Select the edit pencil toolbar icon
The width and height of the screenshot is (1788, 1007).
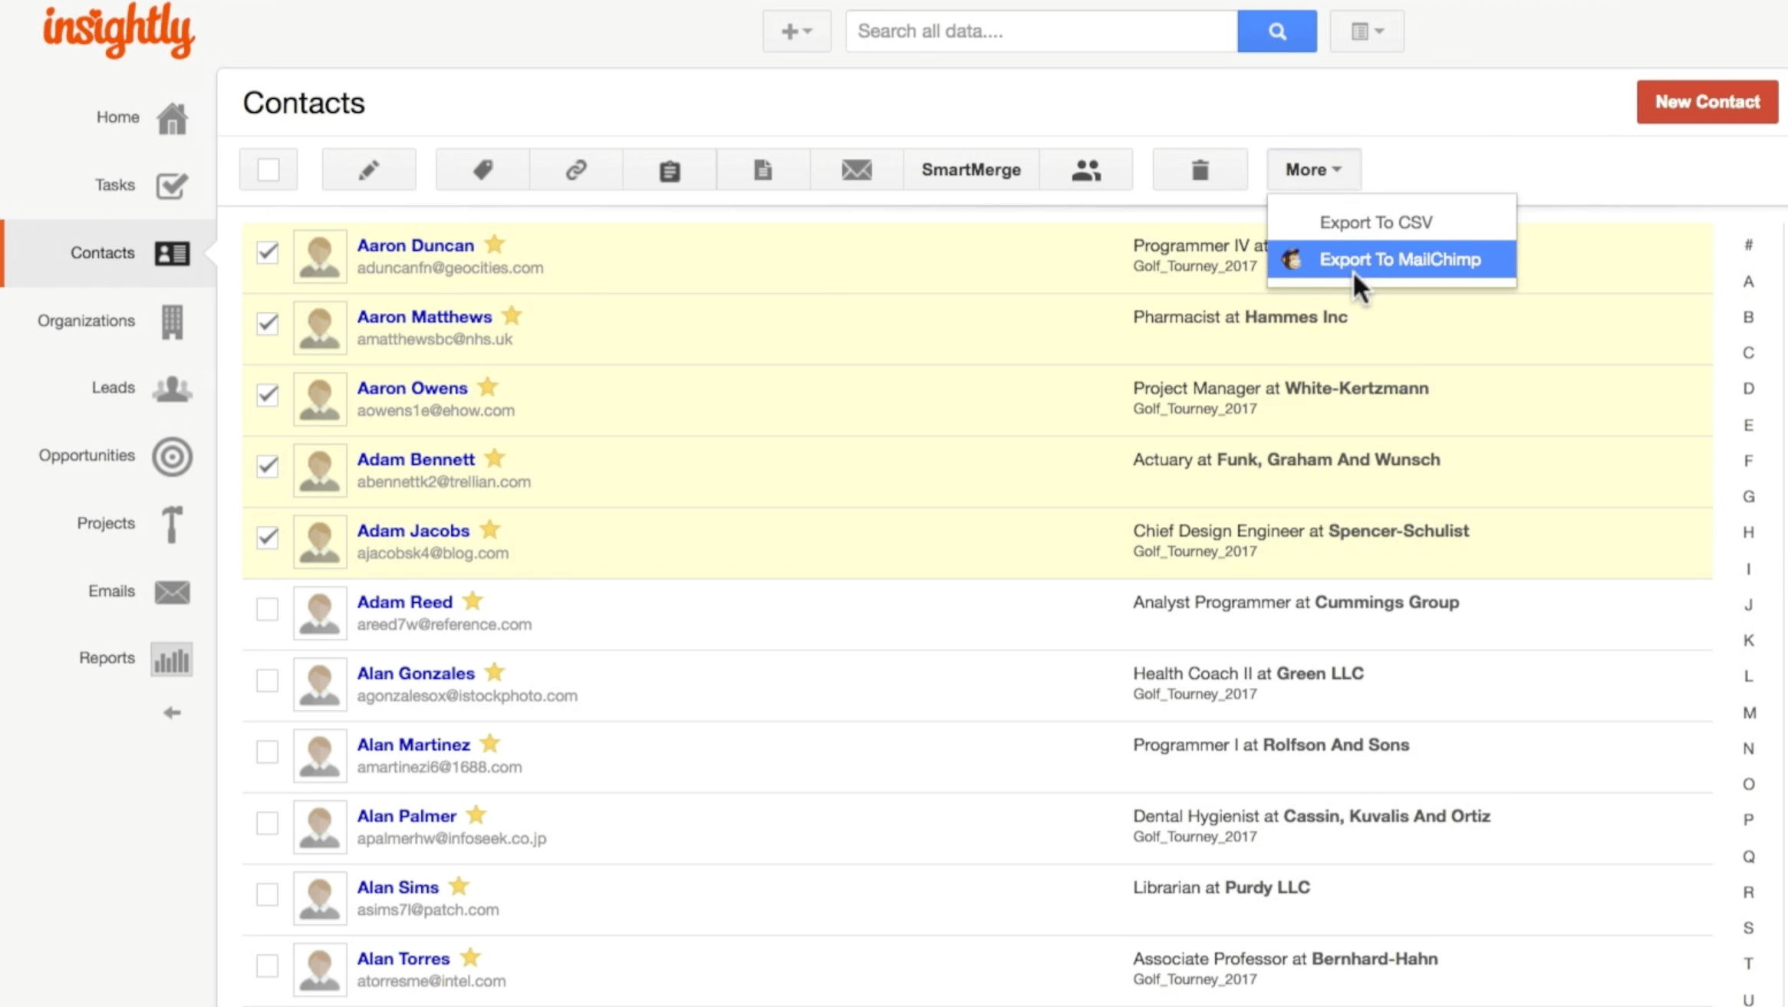click(368, 169)
